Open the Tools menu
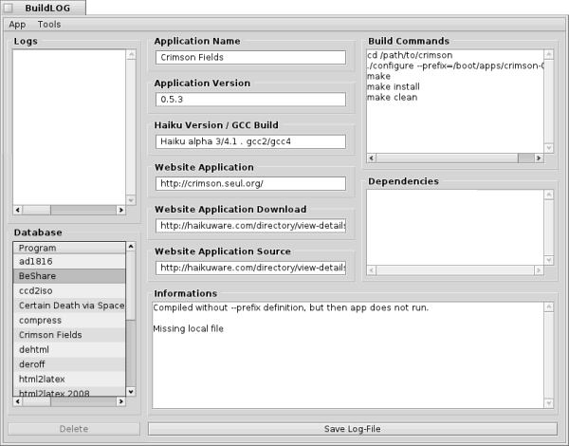The width and height of the screenshot is (569, 446). point(48,24)
